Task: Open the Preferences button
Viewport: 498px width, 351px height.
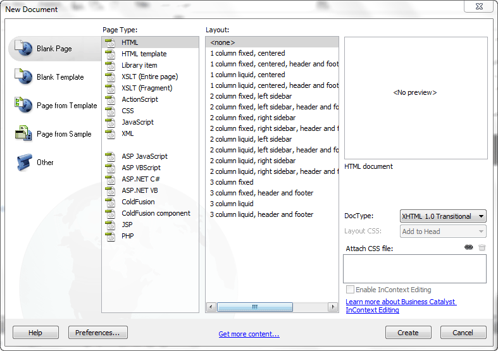Action: 98,332
